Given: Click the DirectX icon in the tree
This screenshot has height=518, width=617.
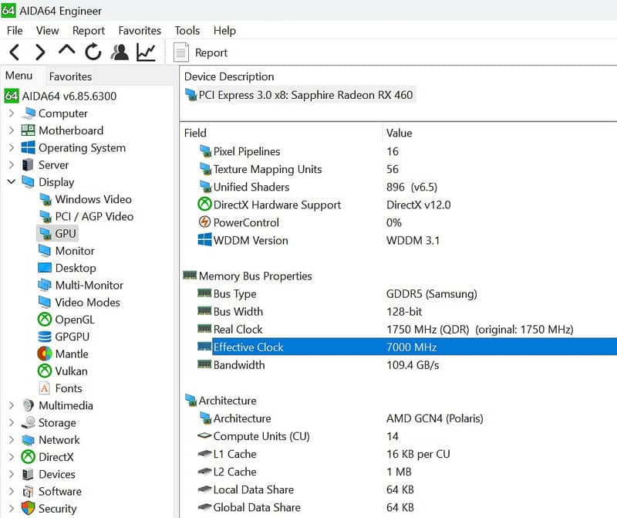Looking at the screenshot, I should [x=28, y=456].
